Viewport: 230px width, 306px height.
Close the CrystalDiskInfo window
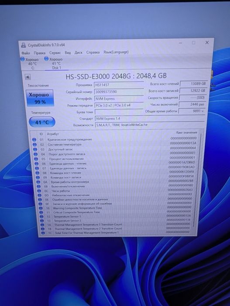click(x=207, y=42)
